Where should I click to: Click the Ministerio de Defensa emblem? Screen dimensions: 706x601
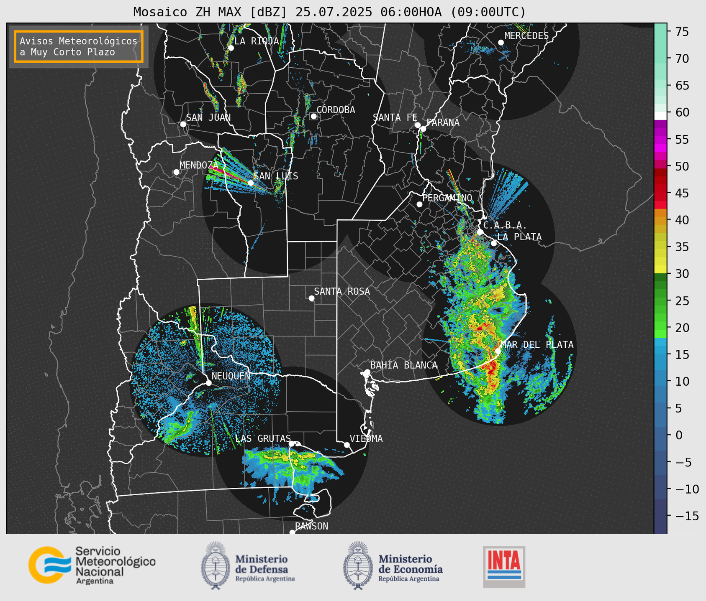pyautogui.click(x=216, y=565)
